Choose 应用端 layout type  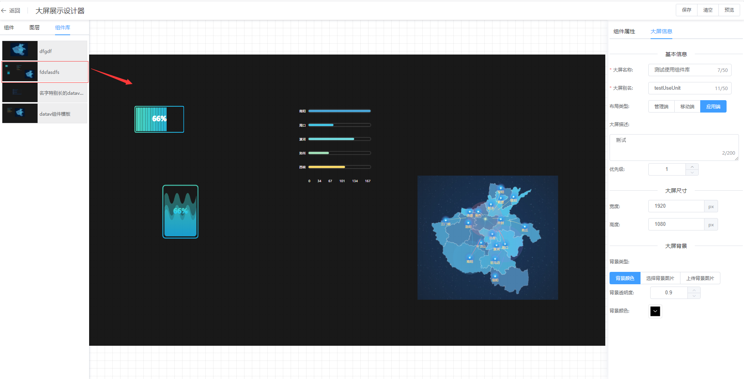click(x=713, y=106)
